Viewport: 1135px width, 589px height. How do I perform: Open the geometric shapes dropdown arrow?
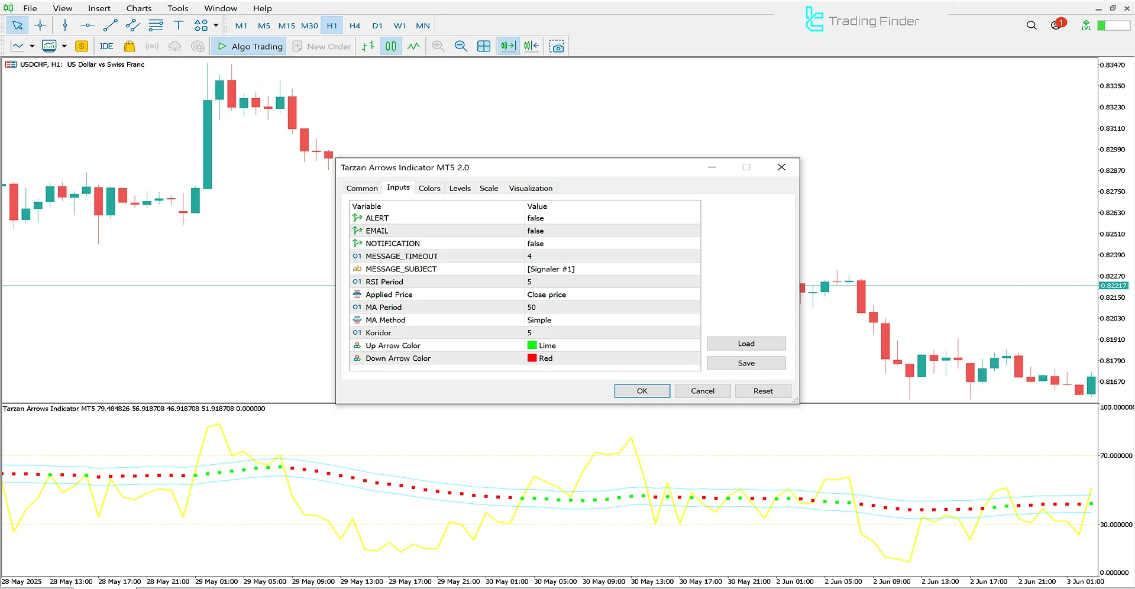[x=216, y=25]
